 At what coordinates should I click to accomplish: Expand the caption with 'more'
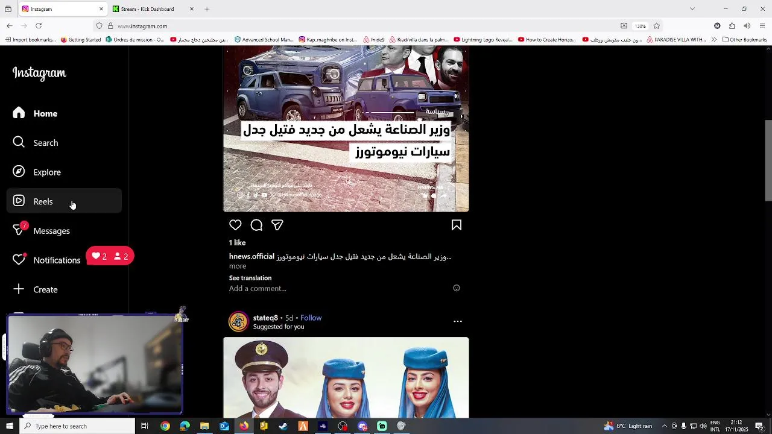click(238, 266)
